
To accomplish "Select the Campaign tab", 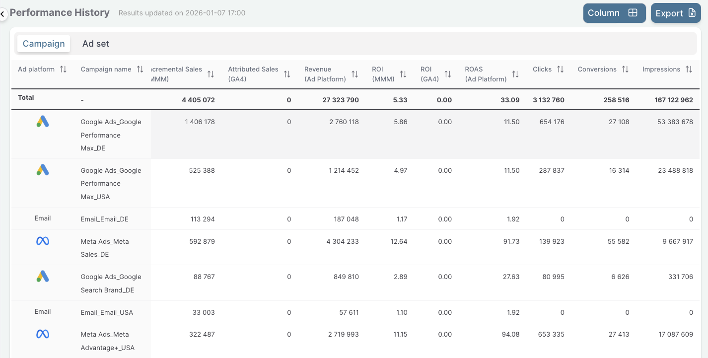I will pos(44,44).
